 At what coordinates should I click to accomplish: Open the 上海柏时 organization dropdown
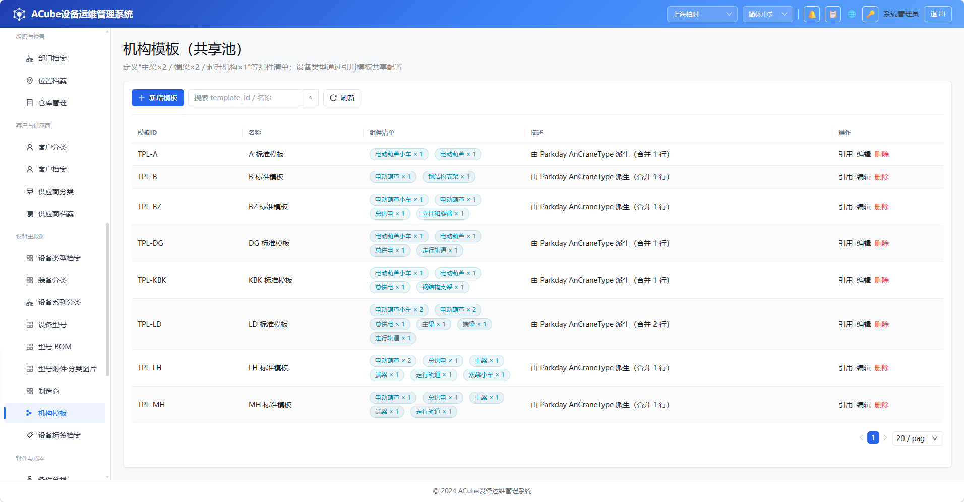(x=702, y=14)
